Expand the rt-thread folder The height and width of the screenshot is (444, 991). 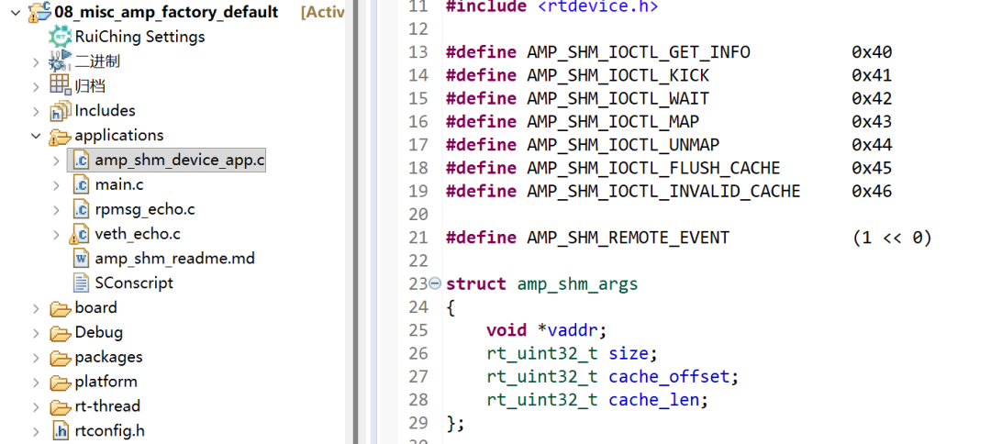point(36,406)
